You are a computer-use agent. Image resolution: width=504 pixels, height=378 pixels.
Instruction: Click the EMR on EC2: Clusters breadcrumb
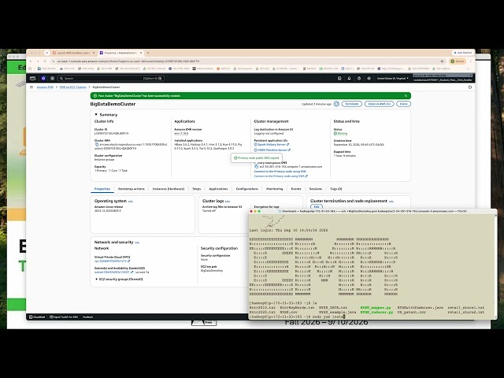tap(73, 87)
